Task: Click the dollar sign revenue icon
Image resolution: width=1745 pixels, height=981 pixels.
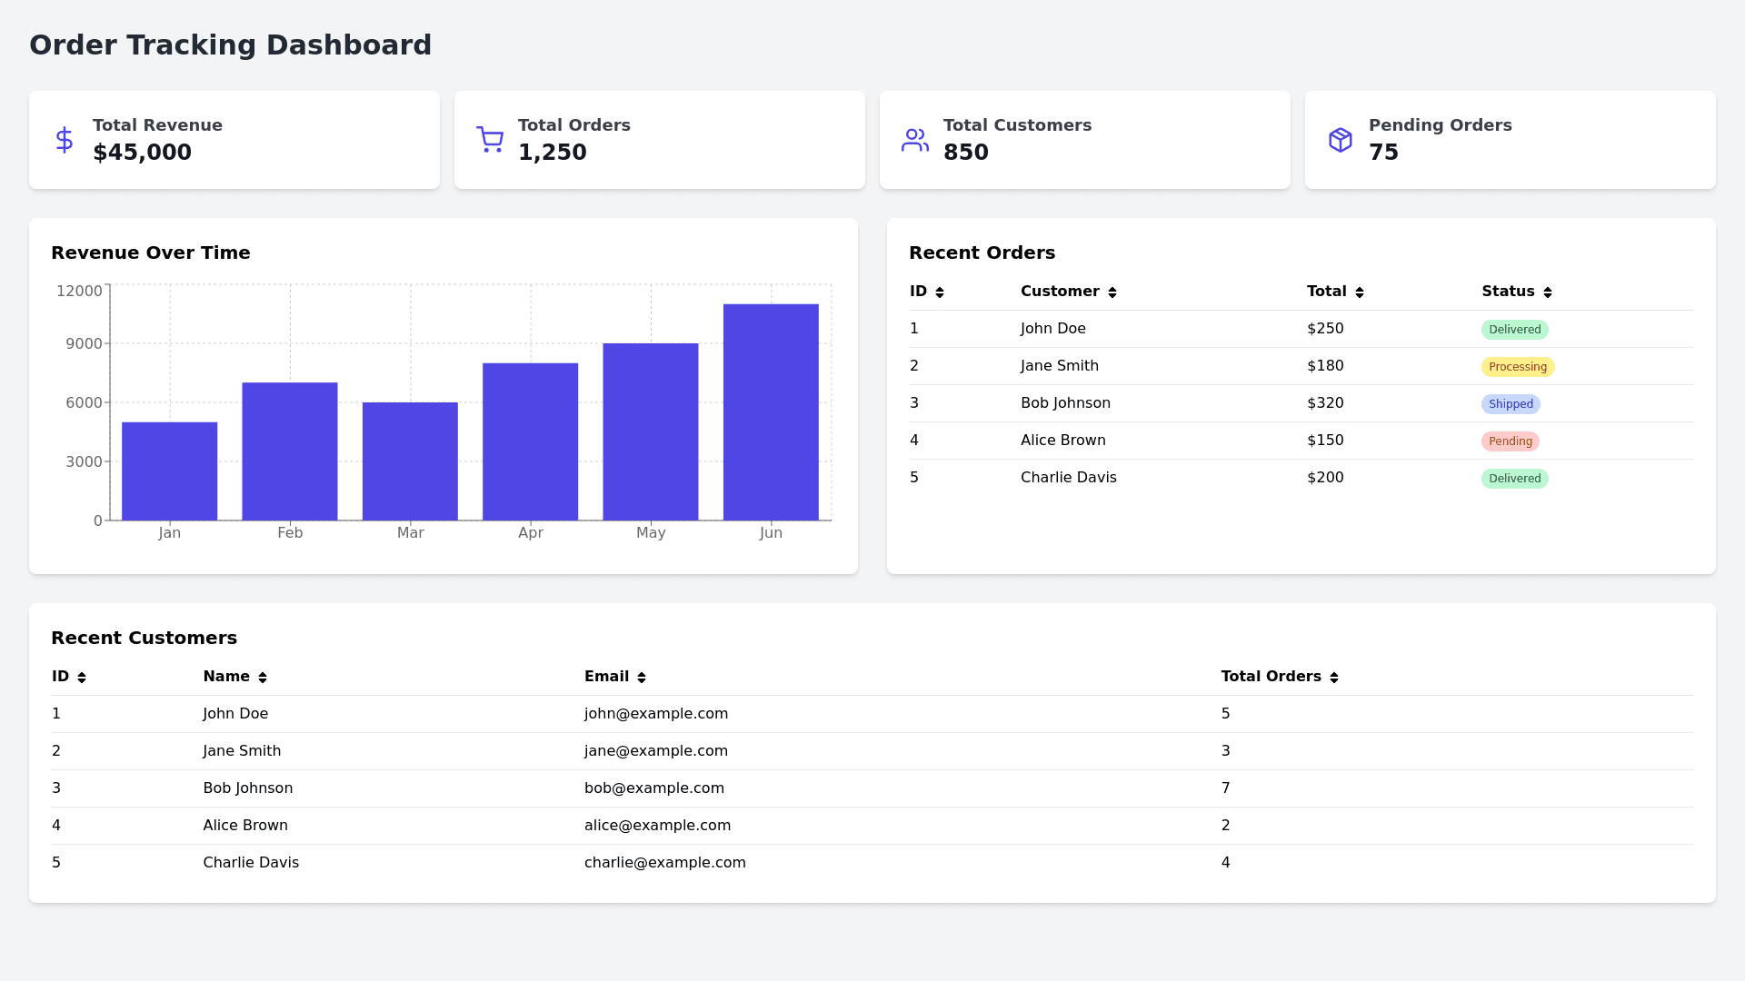Action: pyautogui.click(x=64, y=140)
